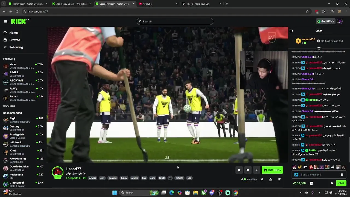Click the 33,880 channel points balance
Image resolution: width=350 pixels, height=197 pixels.
(x=299, y=183)
